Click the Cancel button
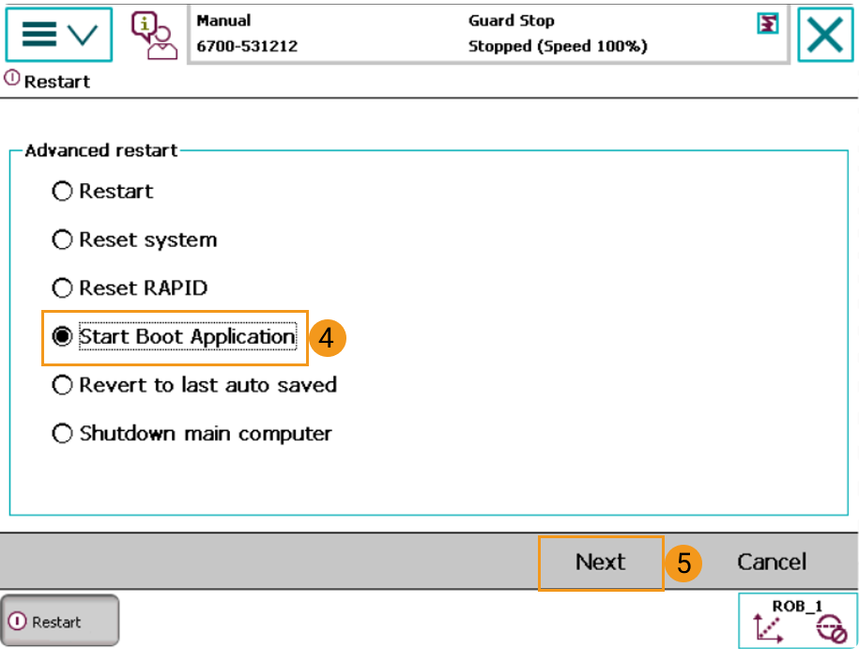The height and width of the screenshot is (649, 859). click(771, 562)
